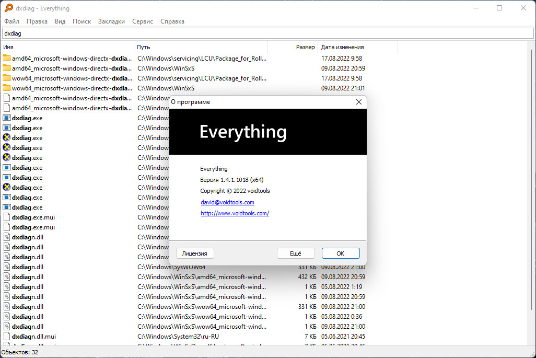The height and width of the screenshot is (358, 536).
Task: Click the first amd64_microsoft-windows-directx folder icon
Action: coord(7,58)
